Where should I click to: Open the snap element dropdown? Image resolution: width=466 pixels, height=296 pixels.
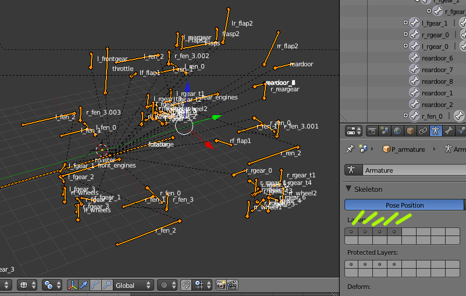[202, 285]
